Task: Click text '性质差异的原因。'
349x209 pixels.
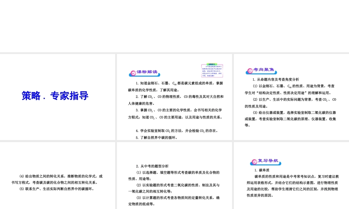Action: [x=260, y=195]
